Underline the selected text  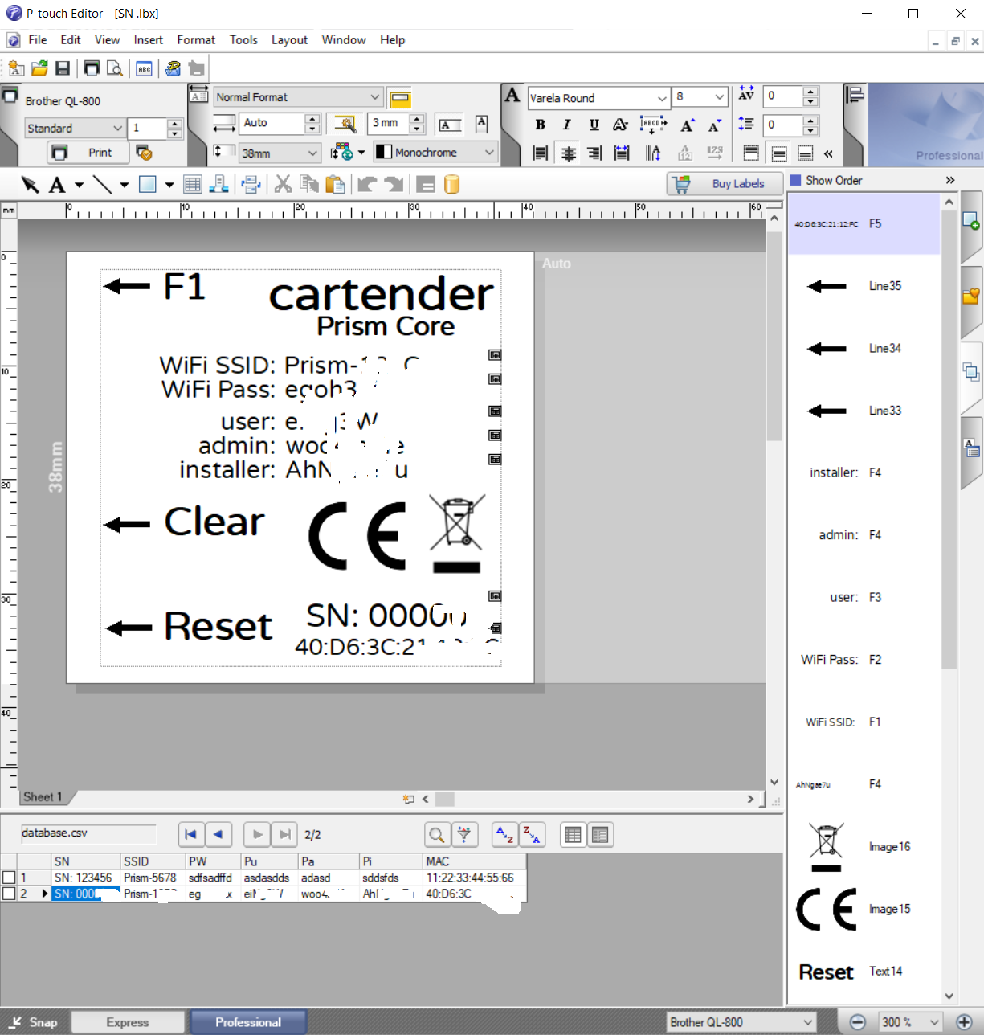tap(594, 125)
